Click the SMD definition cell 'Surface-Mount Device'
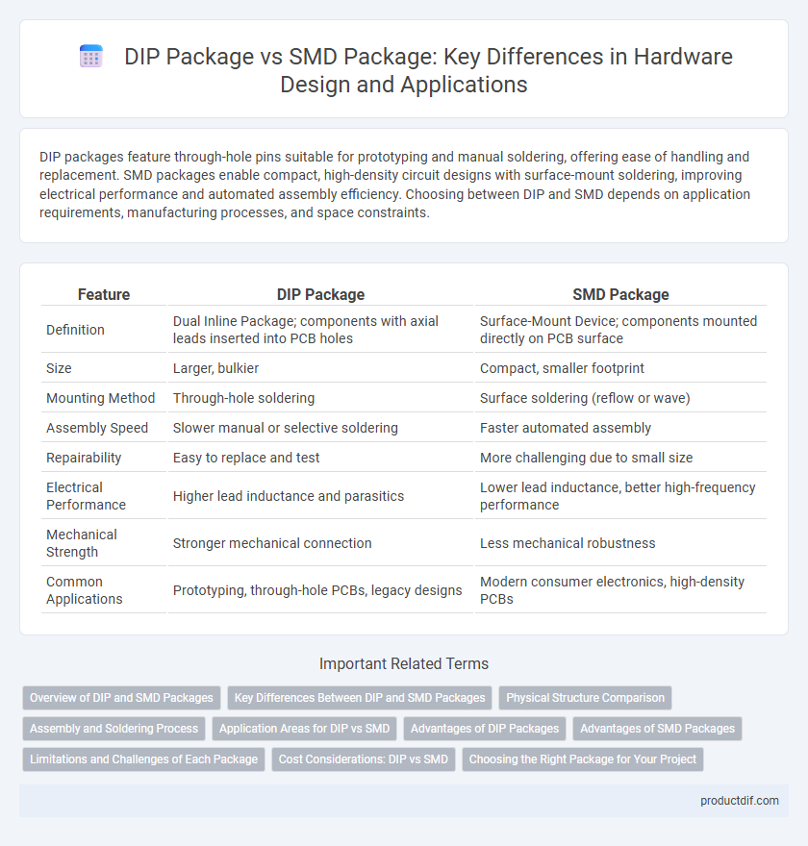The height and width of the screenshot is (846, 808). [x=619, y=330]
